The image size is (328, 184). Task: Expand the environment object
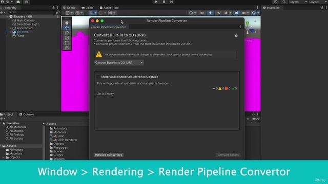coord(10,28)
